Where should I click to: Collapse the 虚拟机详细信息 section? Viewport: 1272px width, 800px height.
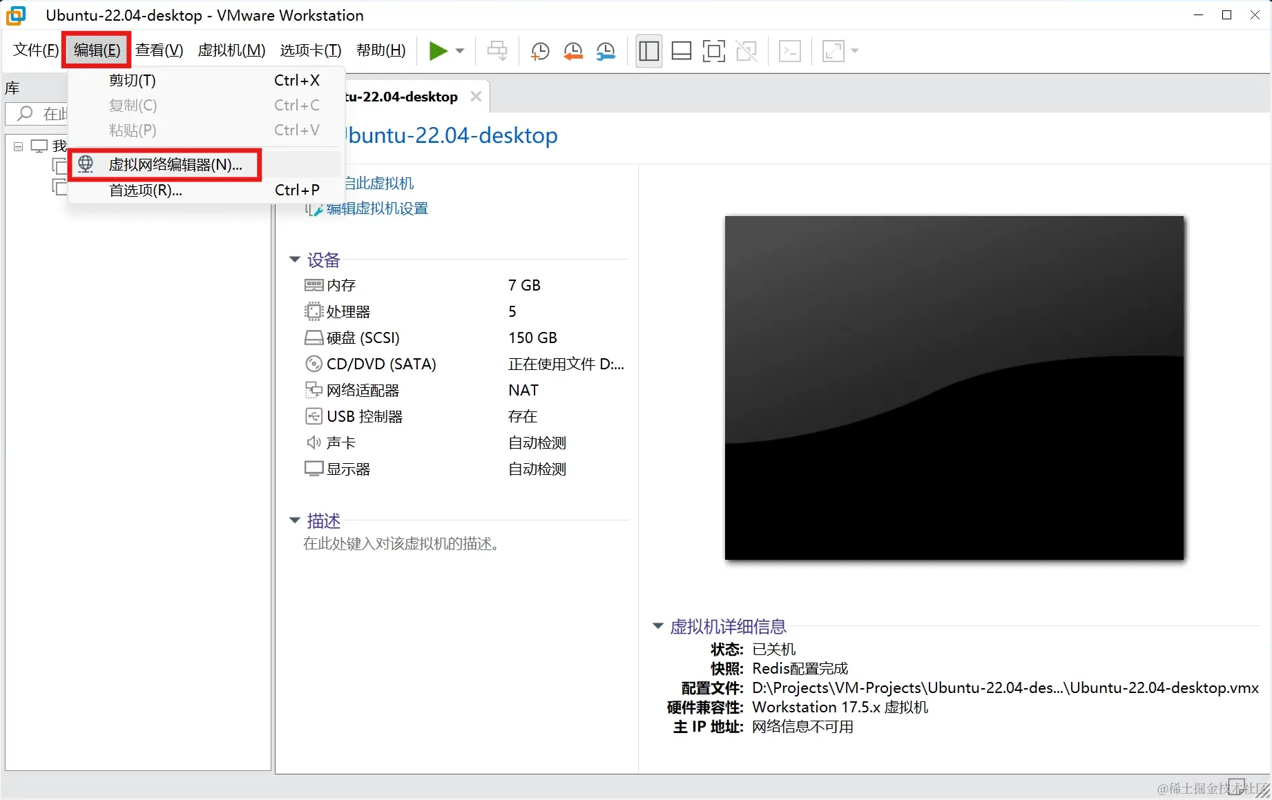click(657, 626)
